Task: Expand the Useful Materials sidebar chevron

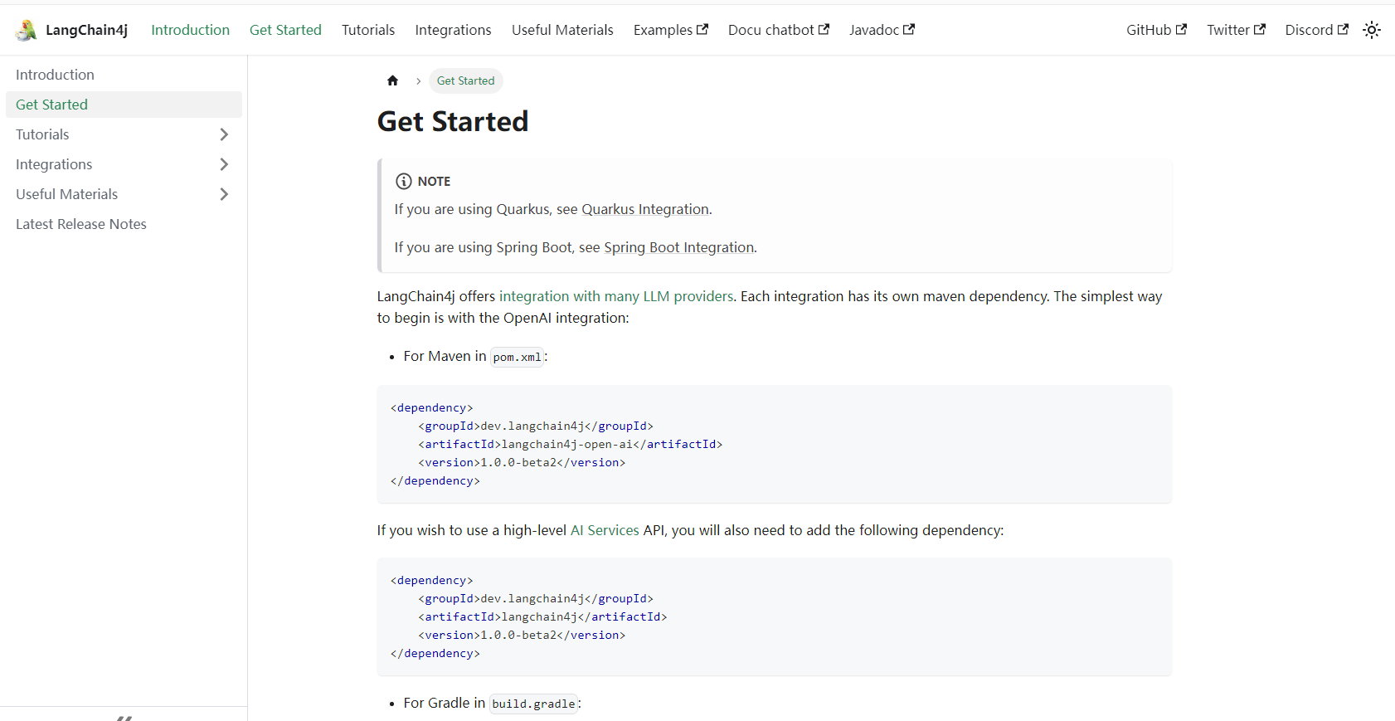Action: (x=224, y=194)
